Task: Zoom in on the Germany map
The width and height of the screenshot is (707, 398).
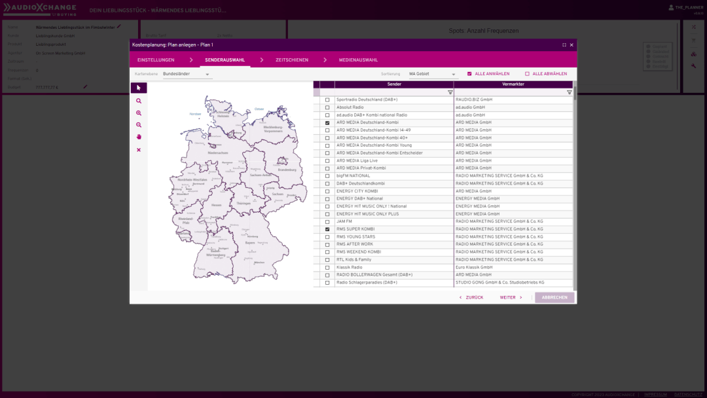Action: [x=138, y=113]
